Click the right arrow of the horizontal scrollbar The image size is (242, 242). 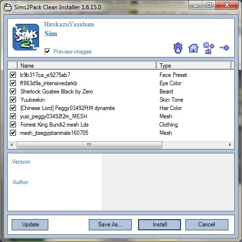click(230, 145)
